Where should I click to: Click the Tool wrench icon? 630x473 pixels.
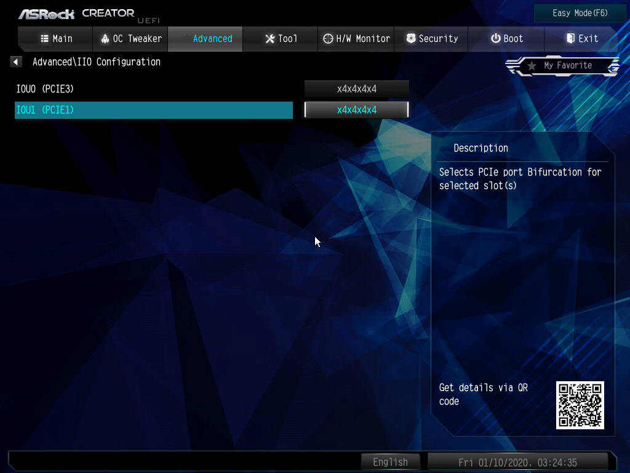point(269,38)
